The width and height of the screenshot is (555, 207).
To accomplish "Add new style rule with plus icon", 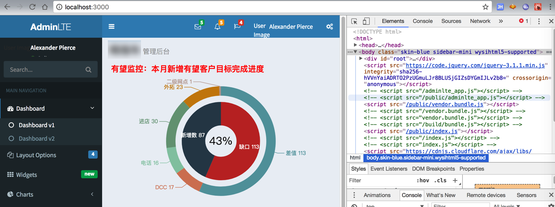I will tap(455, 180).
